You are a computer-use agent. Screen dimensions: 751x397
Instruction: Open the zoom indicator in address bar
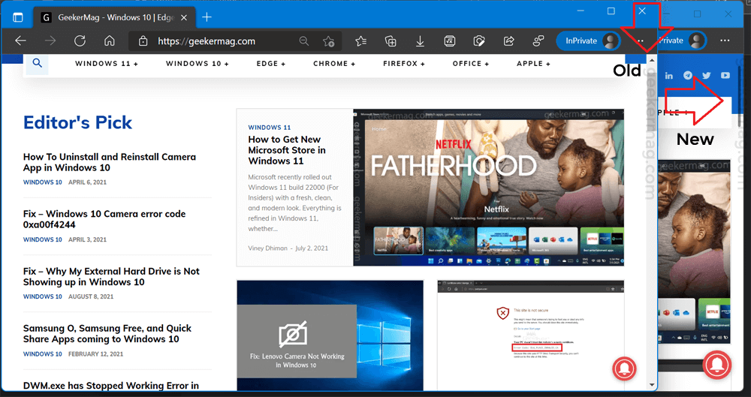(303, 41)
